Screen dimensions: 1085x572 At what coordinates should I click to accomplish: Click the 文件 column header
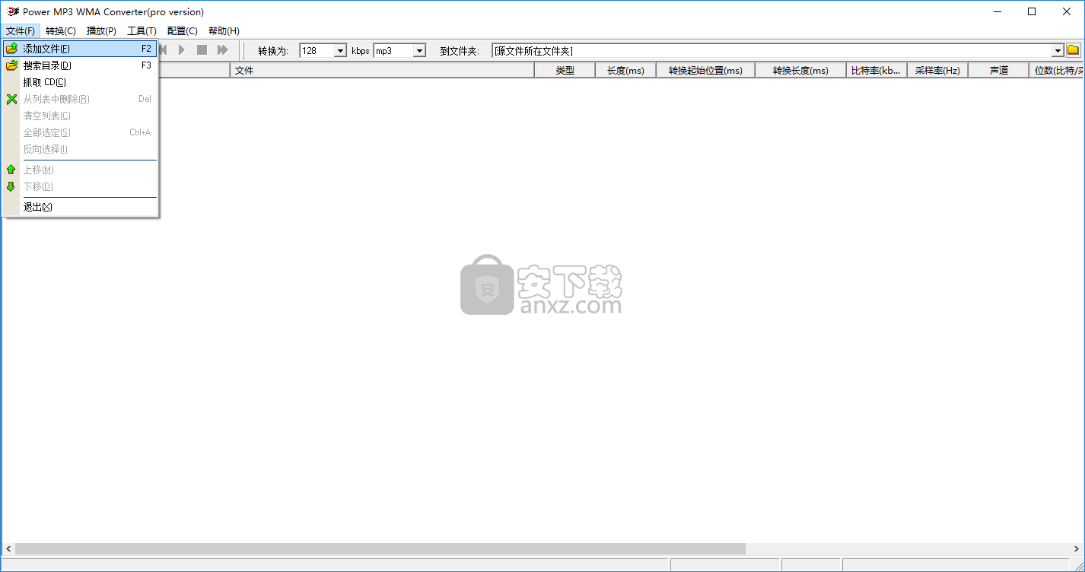[382, 70]
